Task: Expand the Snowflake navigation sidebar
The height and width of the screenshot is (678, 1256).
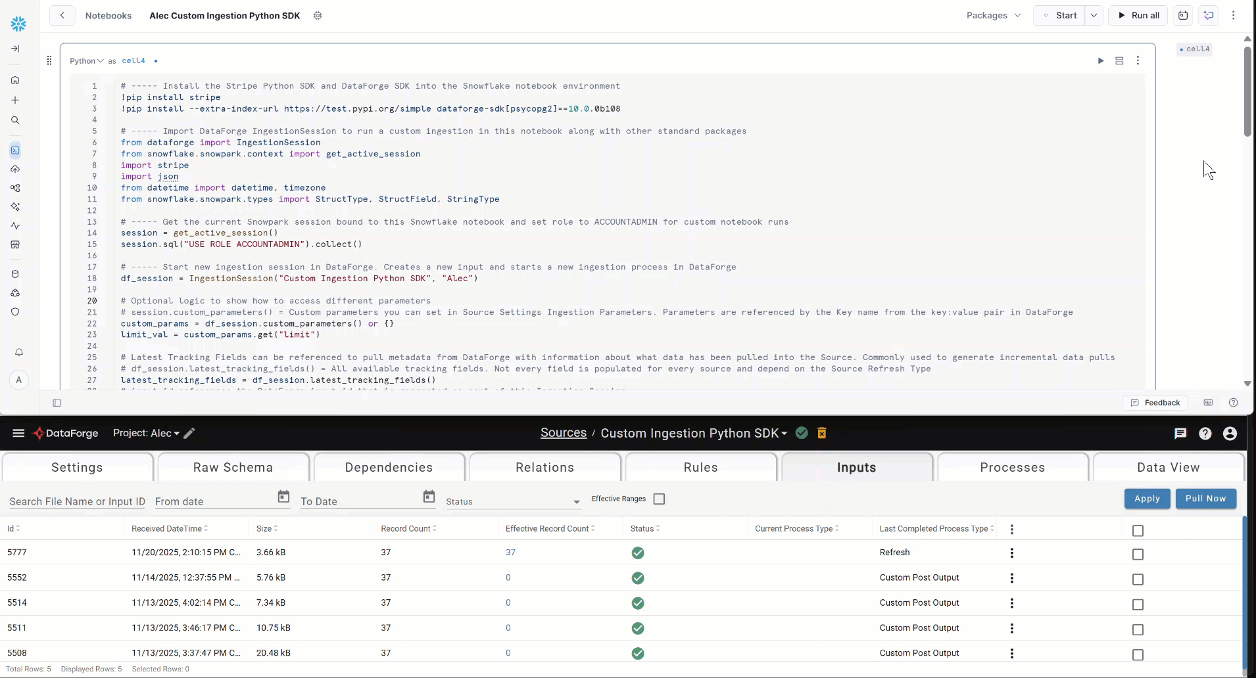Action: coord(15,49)
